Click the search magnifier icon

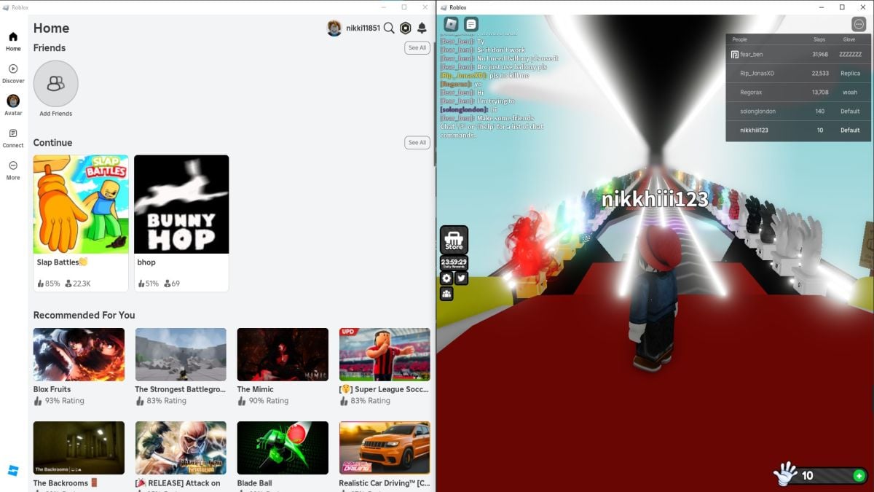(x=389, y=28)
